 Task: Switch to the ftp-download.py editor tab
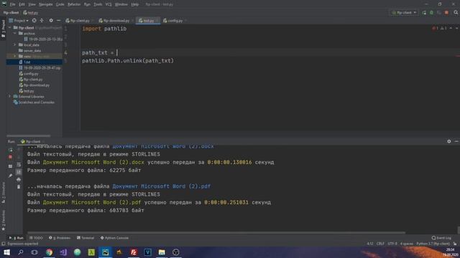pyautogui.click(x=115, y=21)
